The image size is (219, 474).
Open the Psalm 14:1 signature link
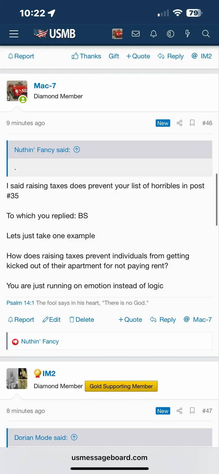[x=20, y=303]
